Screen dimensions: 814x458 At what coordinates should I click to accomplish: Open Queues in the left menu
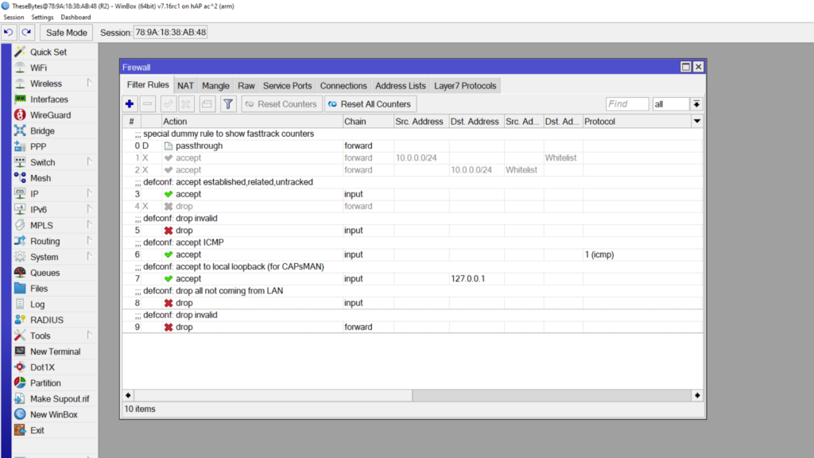click(x=45, y=273)
